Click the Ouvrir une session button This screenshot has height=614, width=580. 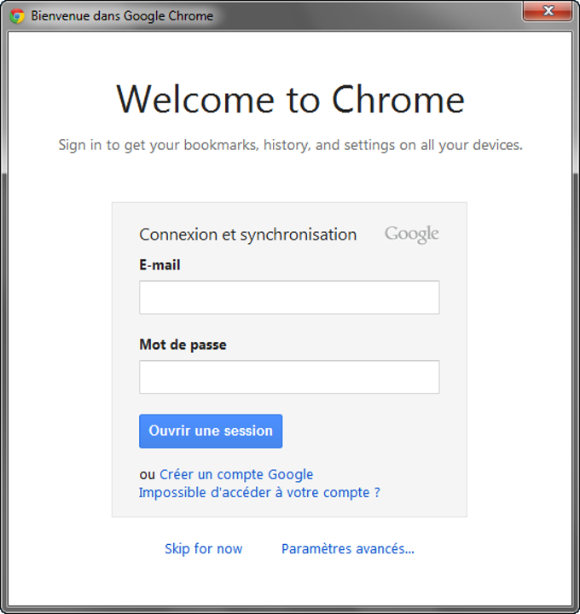tap(211, 431)
